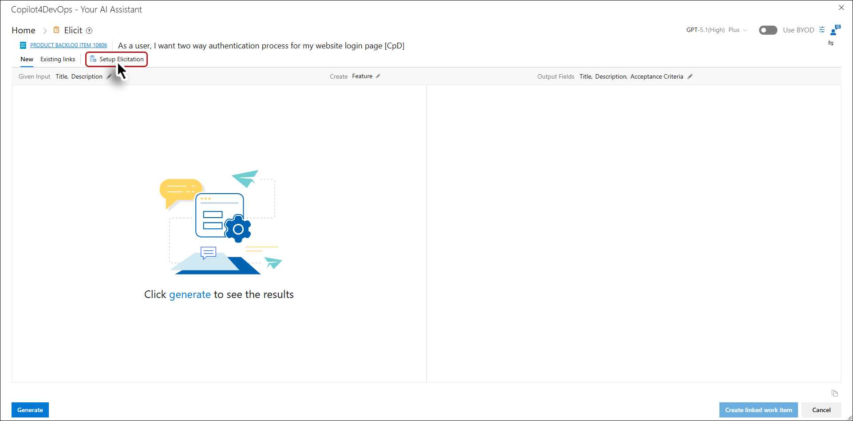Click the user feedback chat icon
Image resolution: width=853 pixels, height=421 pixels.
click(835, 30)
